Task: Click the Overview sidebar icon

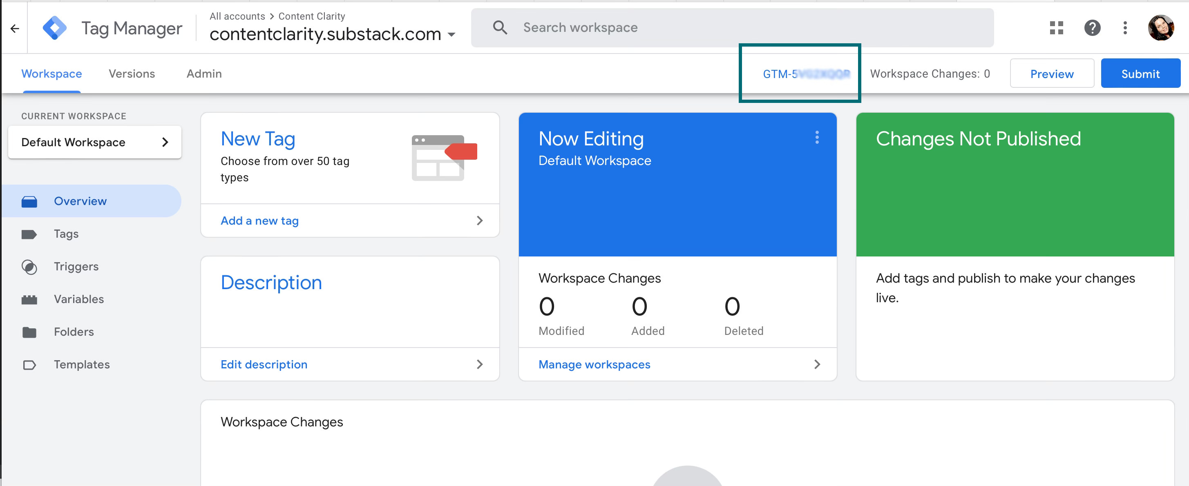Action: click(x=29, y=201)
